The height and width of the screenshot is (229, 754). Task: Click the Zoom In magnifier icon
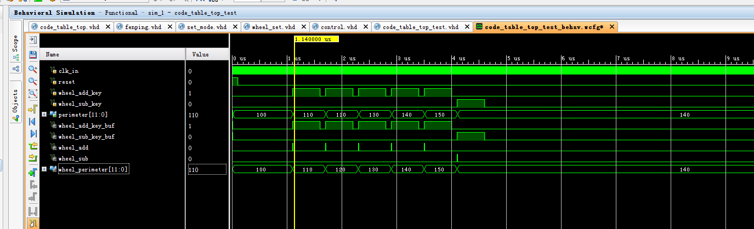tap(32, 68)
